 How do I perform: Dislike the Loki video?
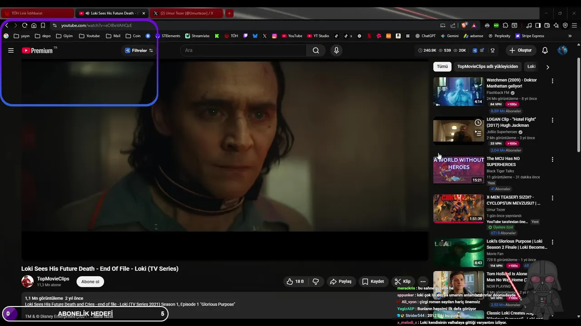point(316,281)
